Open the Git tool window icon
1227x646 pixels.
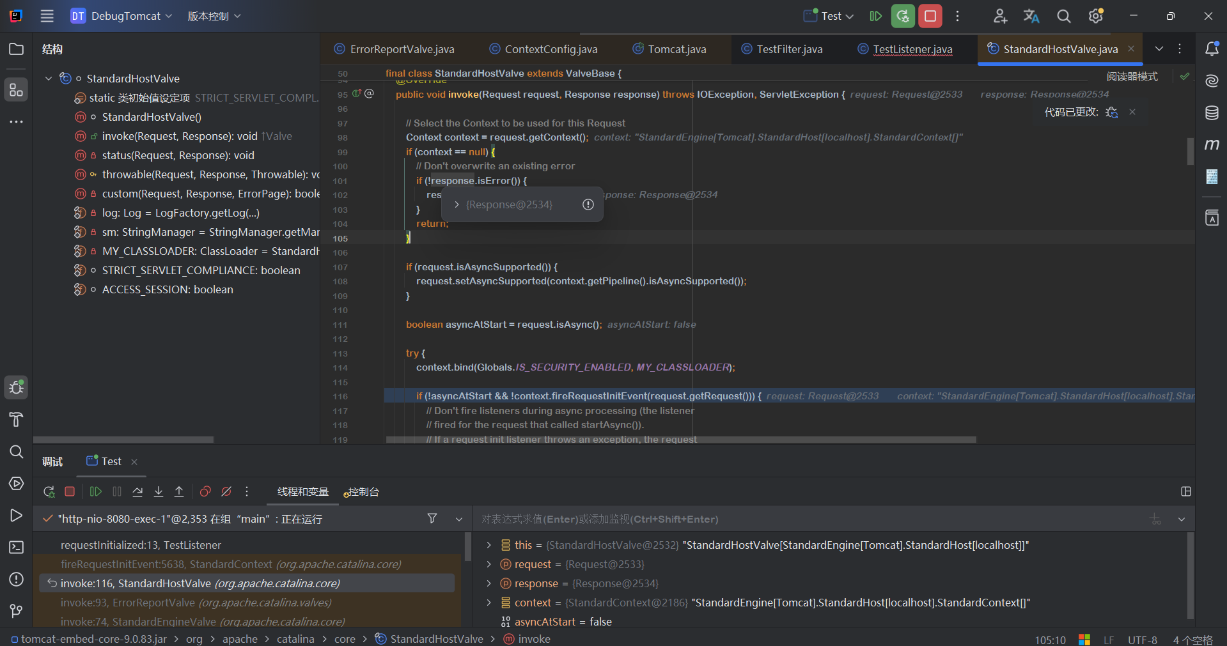click(16, 611)
